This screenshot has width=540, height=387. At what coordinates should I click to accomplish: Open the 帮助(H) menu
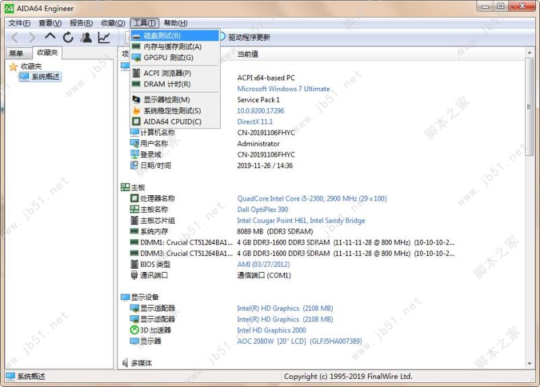coord(175,23)
